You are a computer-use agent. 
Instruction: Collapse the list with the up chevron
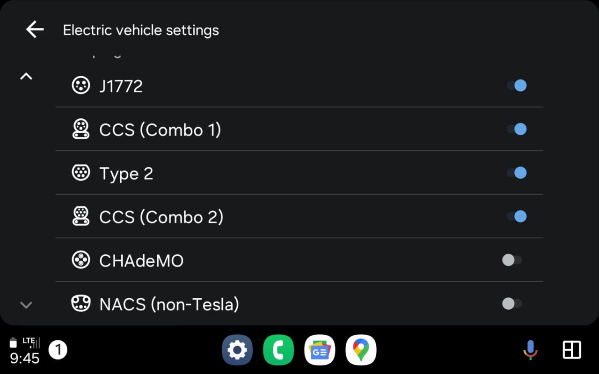click(26, 76)
